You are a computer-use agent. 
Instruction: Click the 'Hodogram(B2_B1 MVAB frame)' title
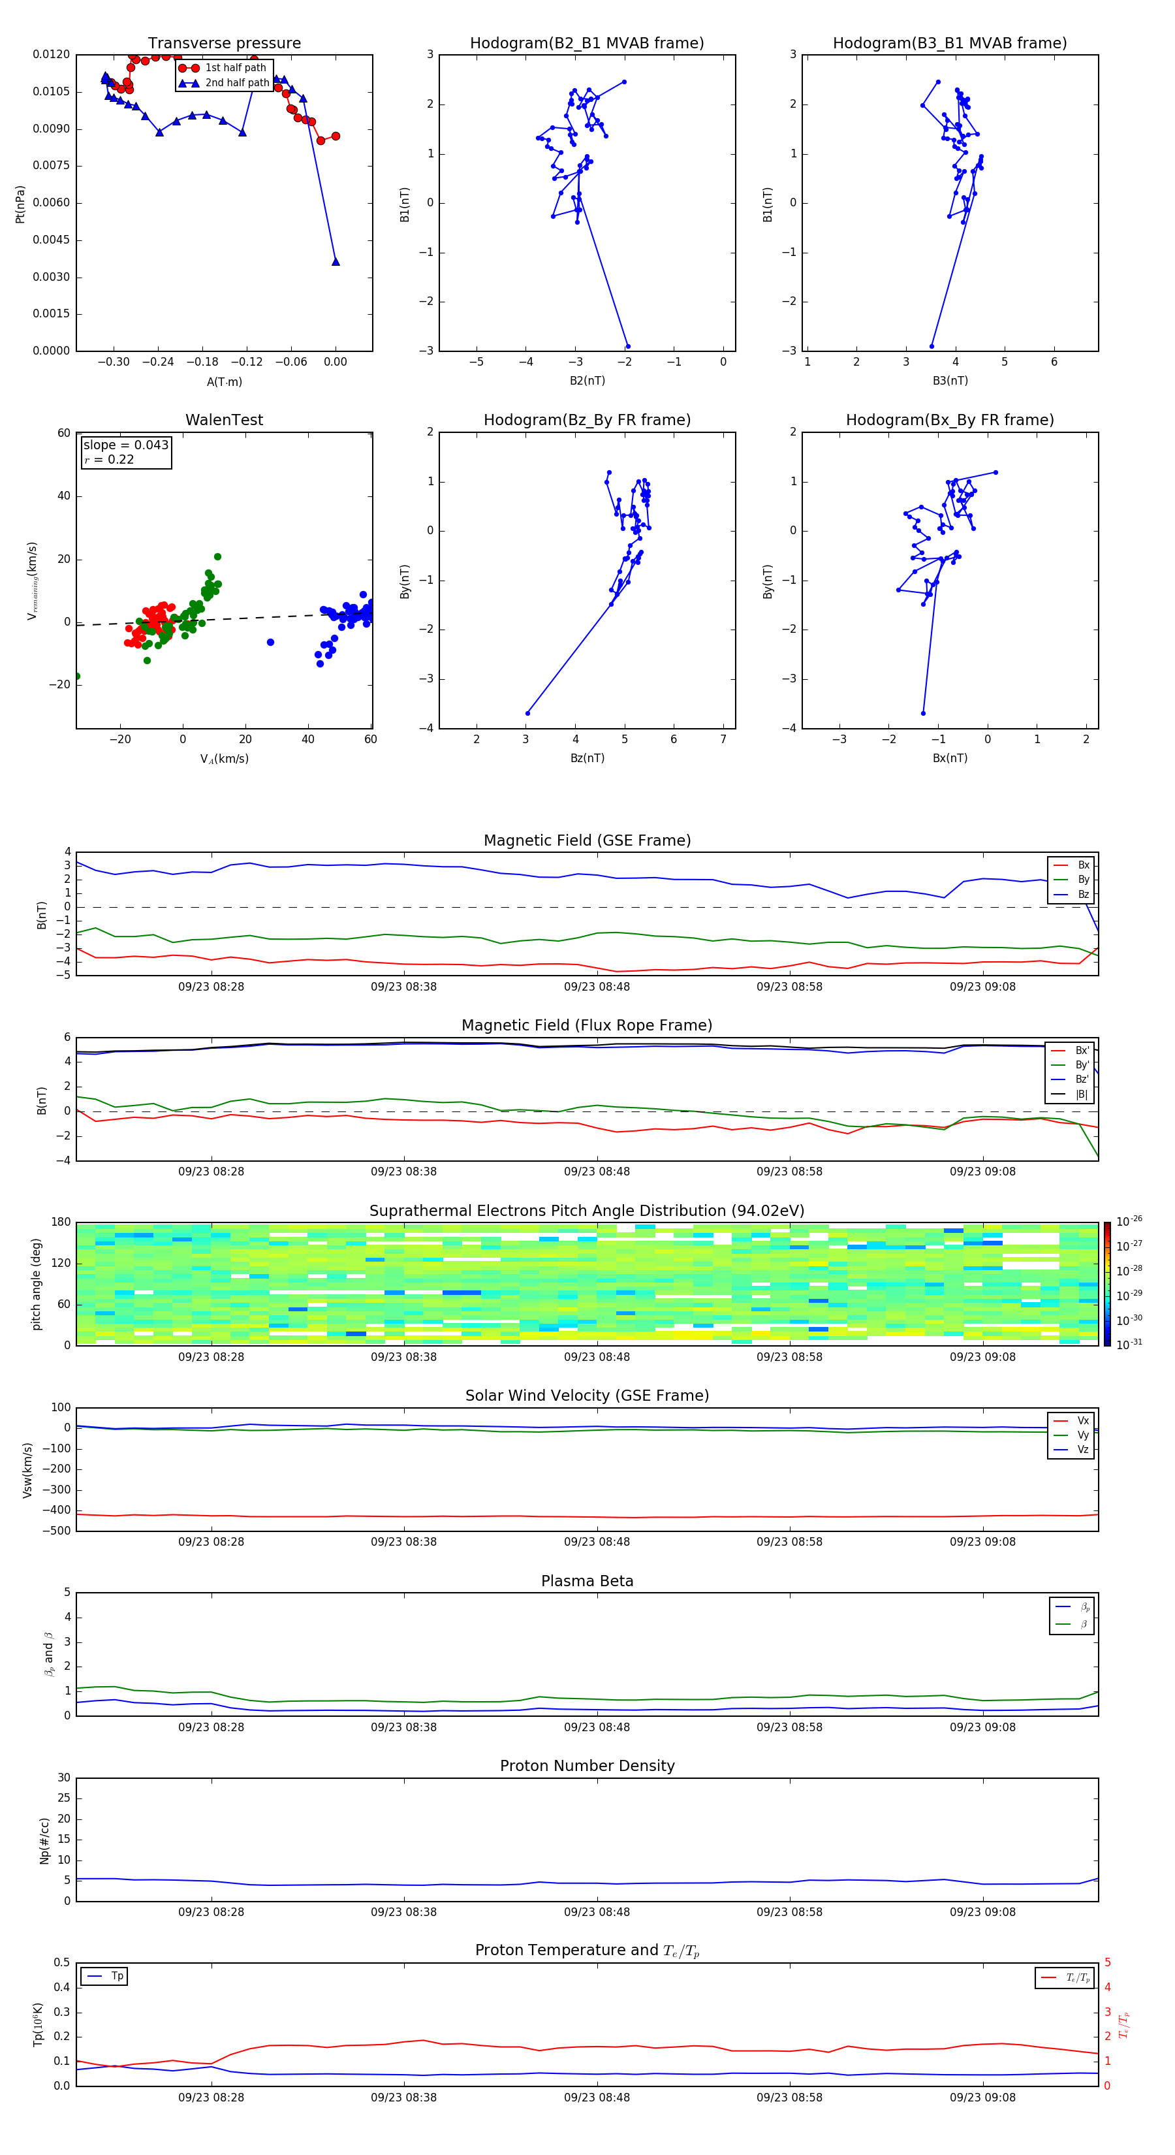pyautogui.click(x=587, y=44)
